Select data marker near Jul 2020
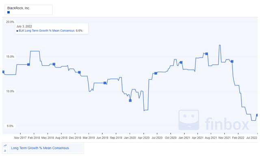 156,73
